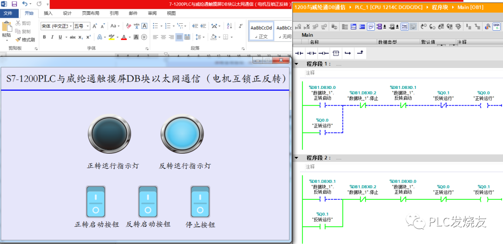
Task: Sort text with the A-Z icon
Action: click(x=229, y=26)
